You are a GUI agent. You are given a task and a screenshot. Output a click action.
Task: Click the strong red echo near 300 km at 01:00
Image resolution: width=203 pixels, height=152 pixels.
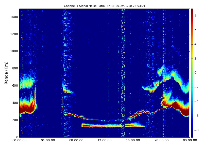(x=27, y=109)
